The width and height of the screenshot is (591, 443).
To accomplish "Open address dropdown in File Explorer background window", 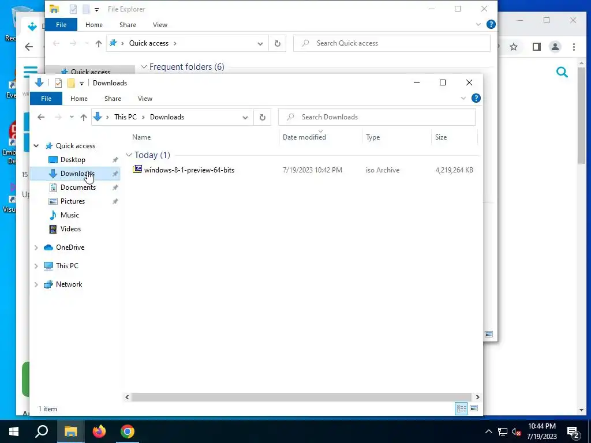I will (x=260, y=43).
